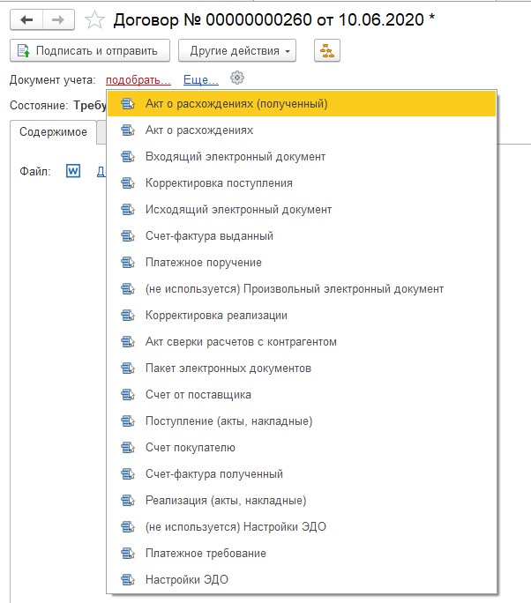
Task: Open the Другие действия dropdown
Action: pos(237,50)
